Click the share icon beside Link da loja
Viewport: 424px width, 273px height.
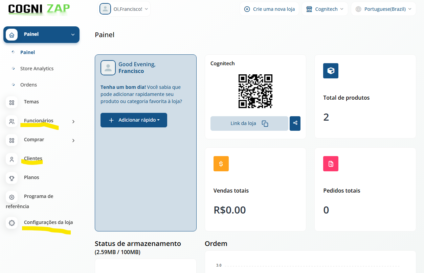295,123
